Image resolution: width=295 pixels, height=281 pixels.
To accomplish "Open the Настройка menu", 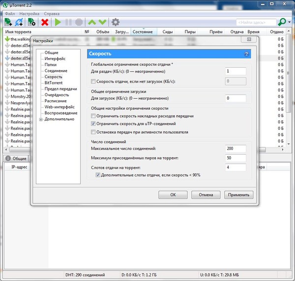I will [x=29, y=14].
